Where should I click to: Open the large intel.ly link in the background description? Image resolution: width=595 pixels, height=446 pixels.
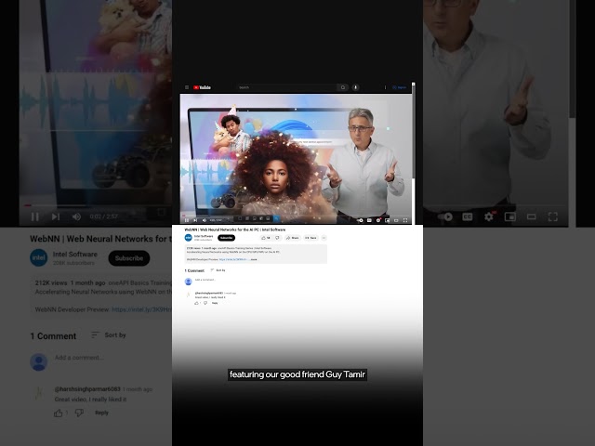coord(141,309)
